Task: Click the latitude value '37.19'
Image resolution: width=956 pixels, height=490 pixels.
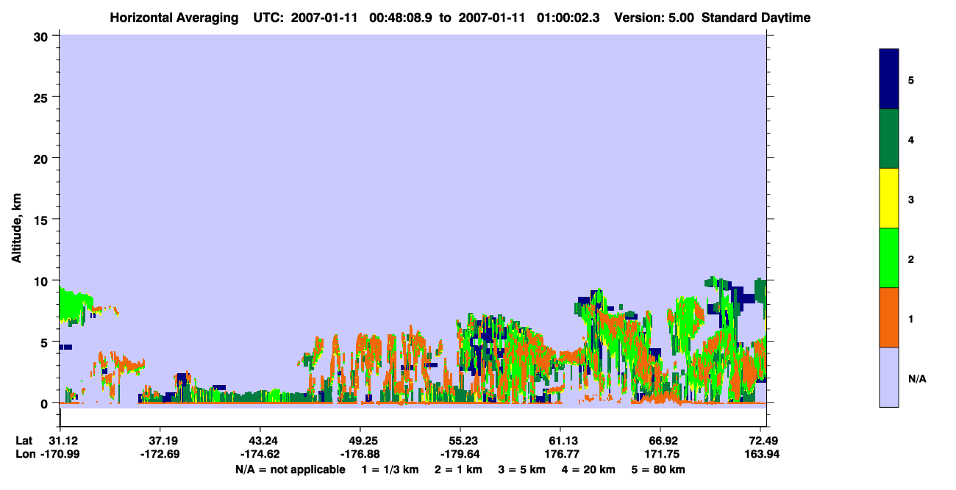Action: 160,441
